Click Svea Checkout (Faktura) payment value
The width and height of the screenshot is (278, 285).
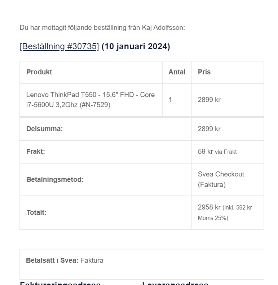coord(221,179)
